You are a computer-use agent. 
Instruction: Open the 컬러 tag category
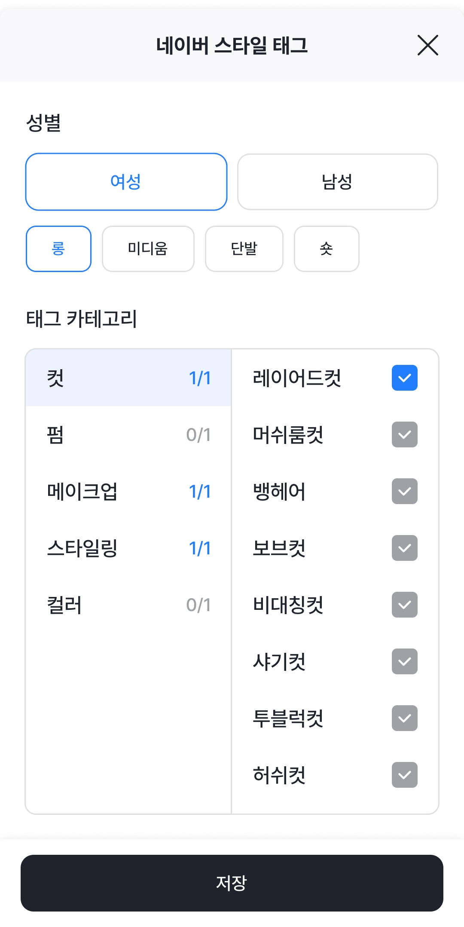(x=128, y=605)
